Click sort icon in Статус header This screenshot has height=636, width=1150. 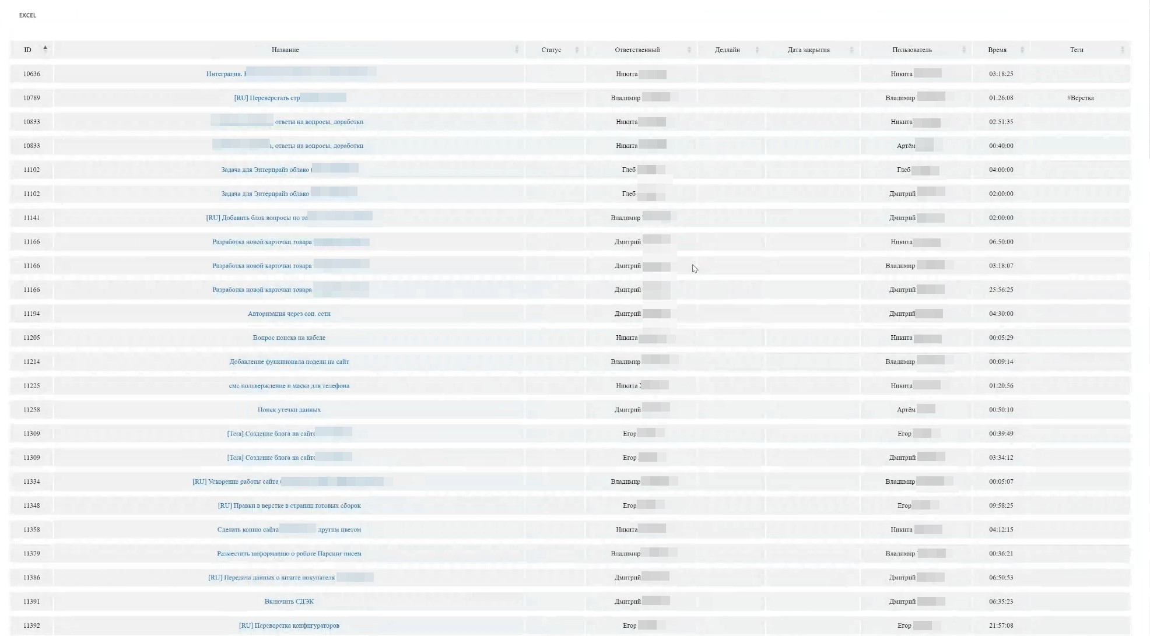[x=577, y=50]
